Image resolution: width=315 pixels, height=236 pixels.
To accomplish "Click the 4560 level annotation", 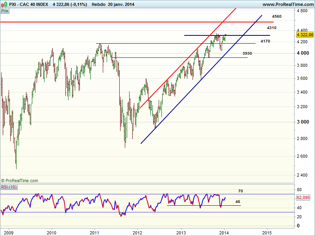I will (276, 17).
